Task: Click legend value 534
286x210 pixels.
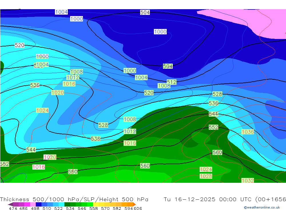Action: (x=70, y=209)
